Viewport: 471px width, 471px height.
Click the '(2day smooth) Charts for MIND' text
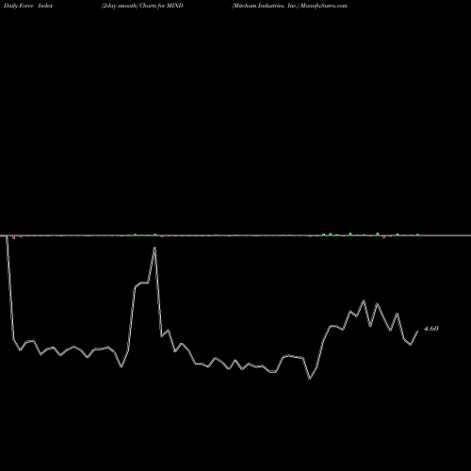coord(142,6)
